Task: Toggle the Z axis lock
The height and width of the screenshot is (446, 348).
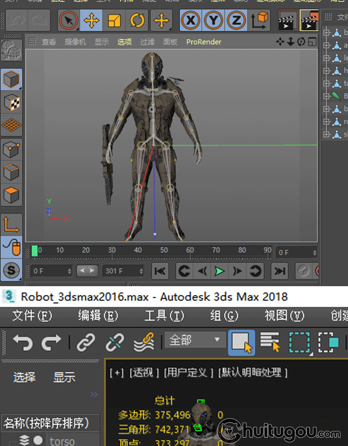Action: 236,20
